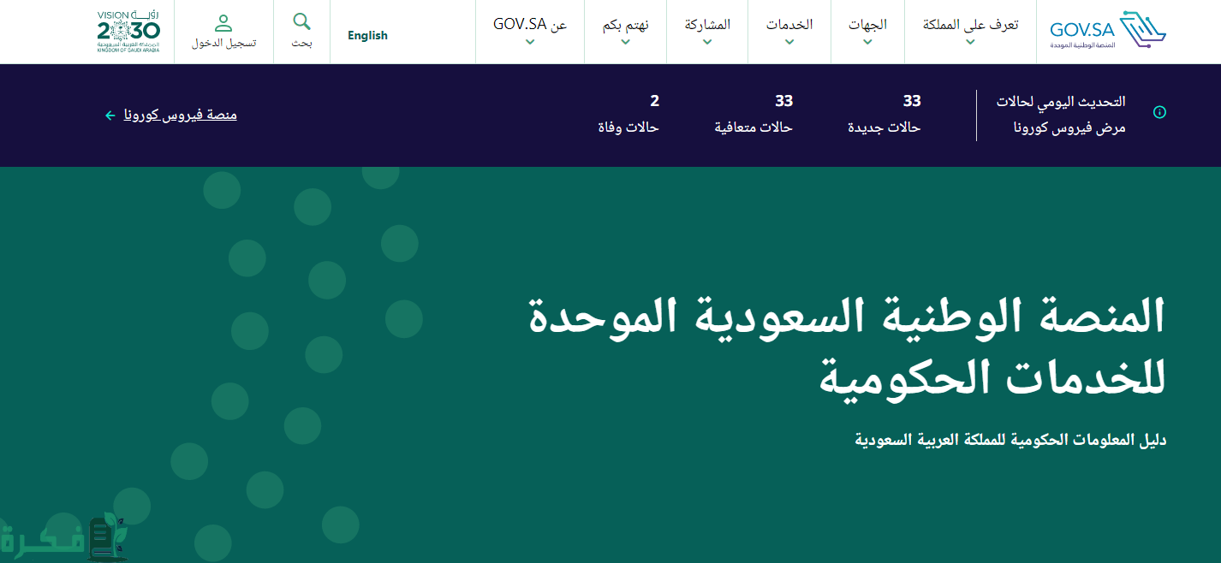This screenshot has height=563, width=1221.
Task: Click the حالات جديدة new cases statistic
Action: coord(884,115)
